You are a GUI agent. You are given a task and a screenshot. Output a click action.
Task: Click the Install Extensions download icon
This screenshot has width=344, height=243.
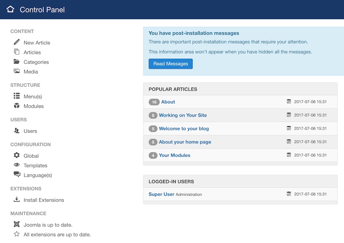17,200
